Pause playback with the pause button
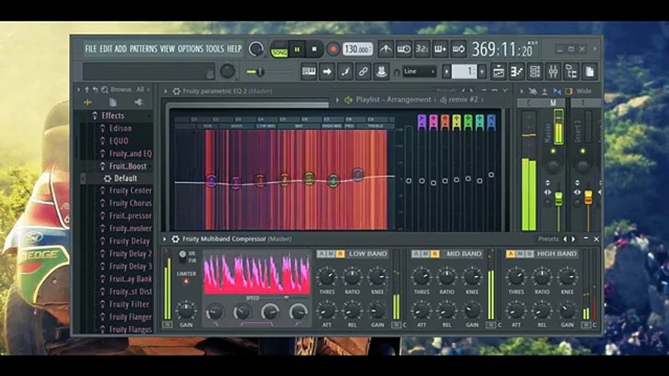This screenshot has height=376, width=669. (297, 49)
